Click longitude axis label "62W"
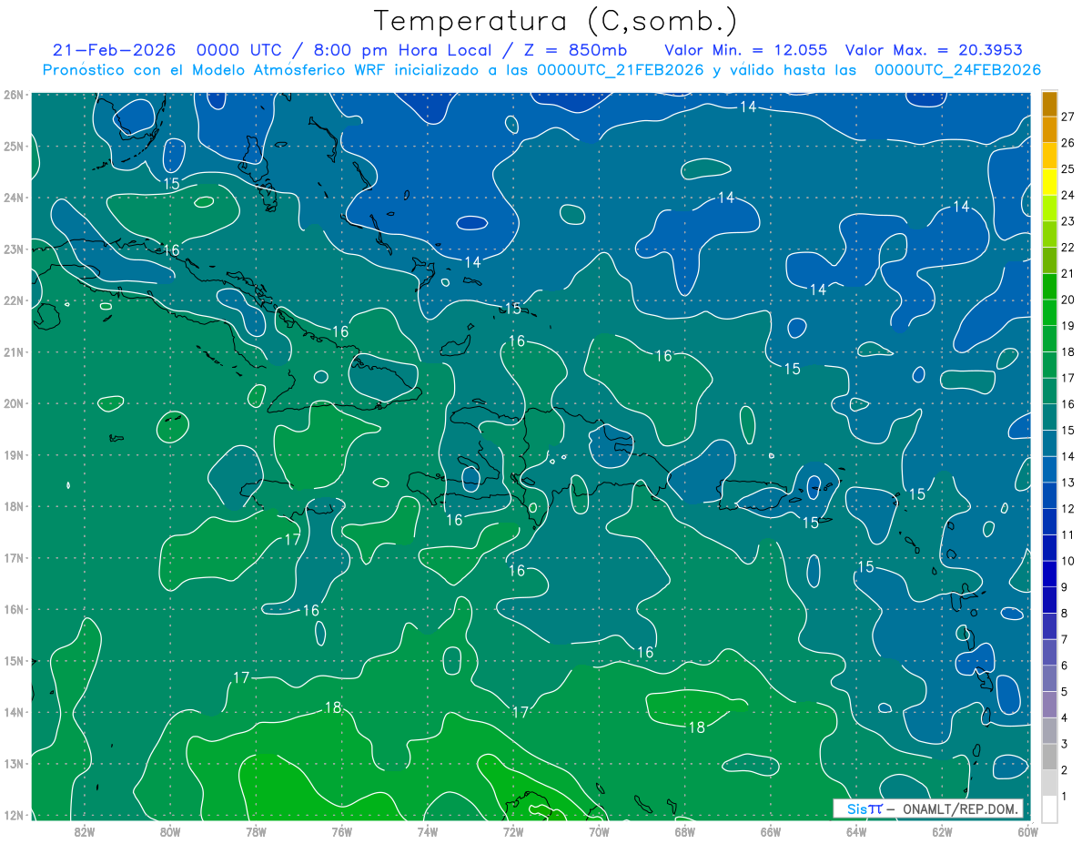Viewport: 1092px width, 844px height. (942, 831)
